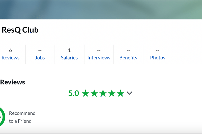Click the third green rating star
Image resolution: width=202 pixels, height=134 pixels.
(x=103, y=94)
